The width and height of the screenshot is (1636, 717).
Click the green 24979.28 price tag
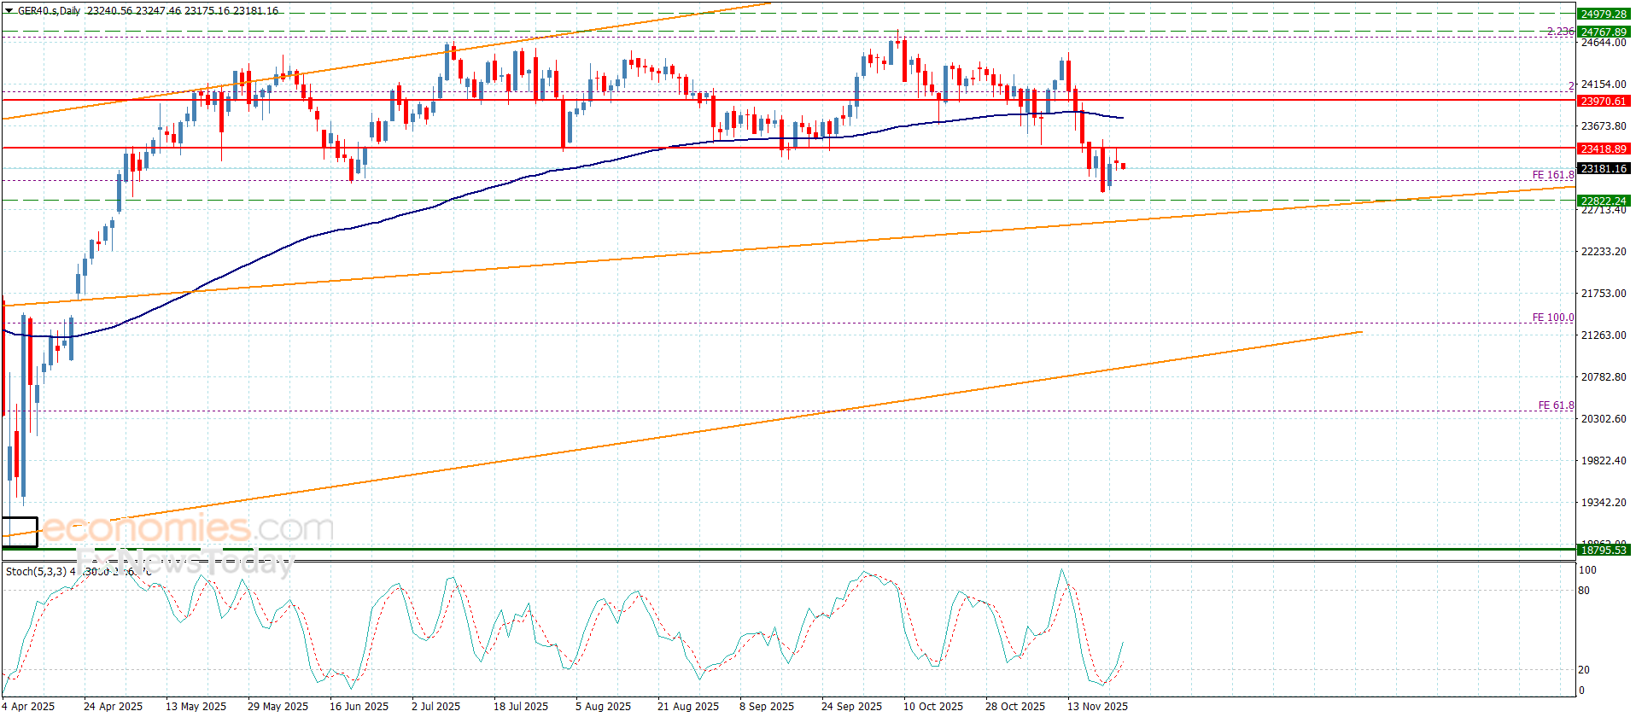pyautogui.click(x=1603, y=14)
